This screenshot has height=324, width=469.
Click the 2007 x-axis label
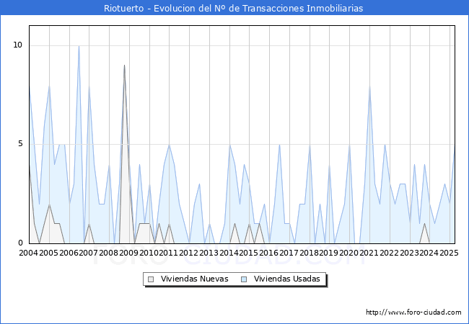click(89, 253)
